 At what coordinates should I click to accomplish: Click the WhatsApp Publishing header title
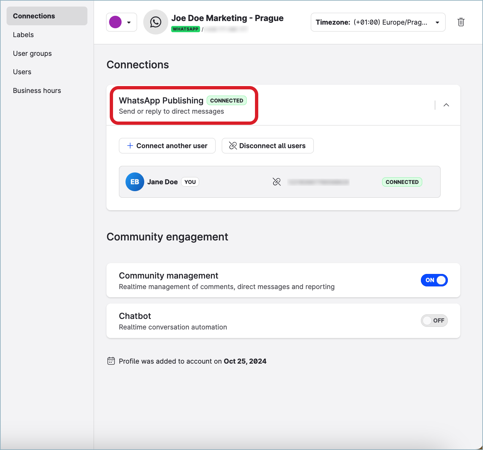[x=161, y=101]
